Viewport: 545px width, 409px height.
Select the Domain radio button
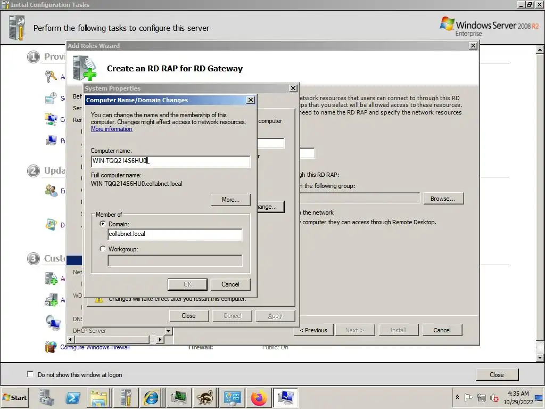point(103,224)
